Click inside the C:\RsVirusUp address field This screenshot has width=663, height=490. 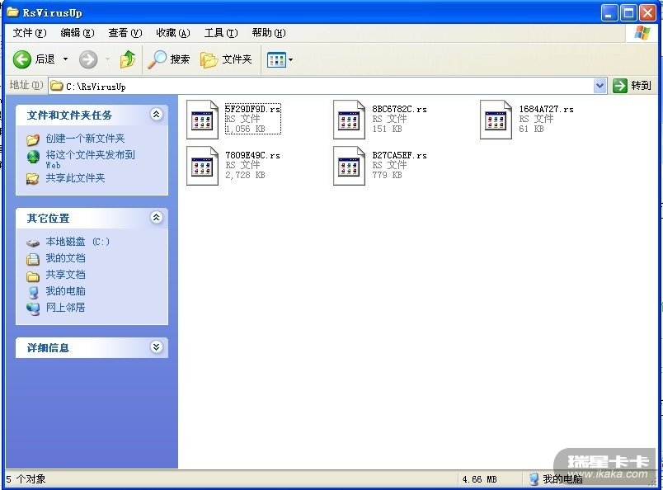point(322,86)
